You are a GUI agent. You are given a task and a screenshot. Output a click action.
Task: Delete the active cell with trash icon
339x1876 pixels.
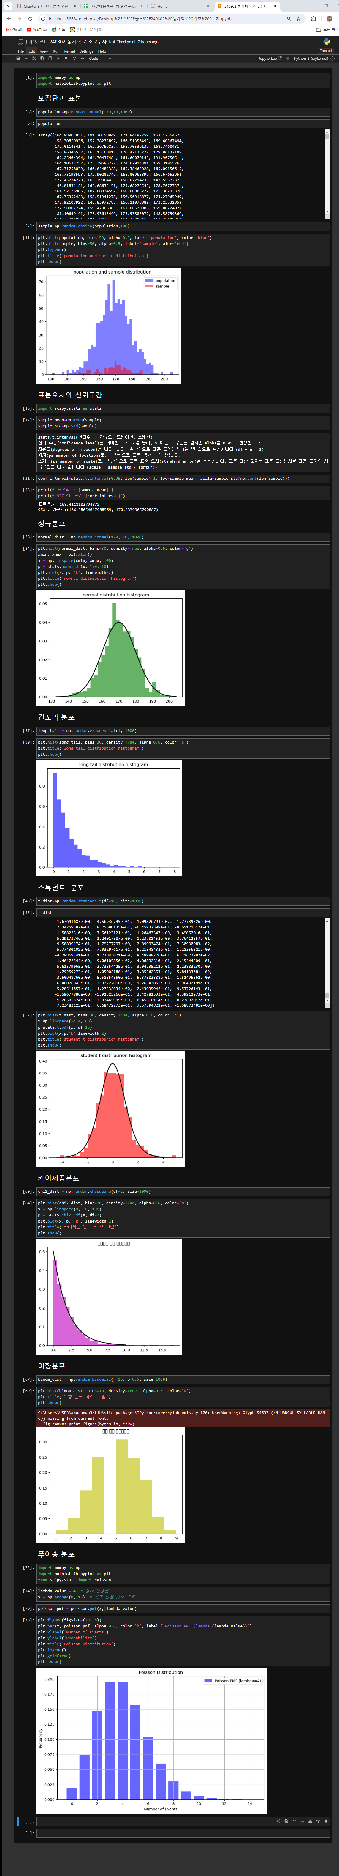click(x=326, y=1821)
